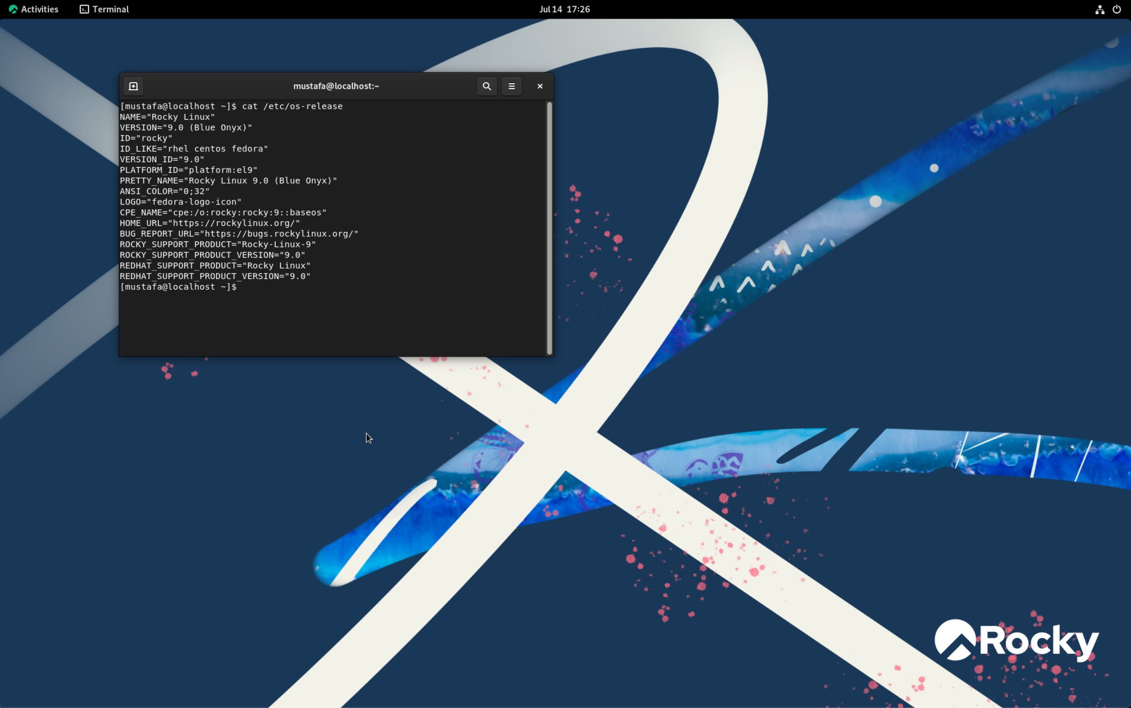The image size is (1131, 708).
Task: Click the clock showing Jul 14 17:26
Action: (x=564, y=9)
